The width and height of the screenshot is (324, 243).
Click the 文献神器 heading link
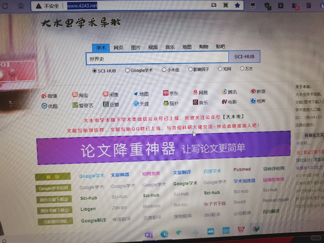pyautogui.click(x=120, y=175)
